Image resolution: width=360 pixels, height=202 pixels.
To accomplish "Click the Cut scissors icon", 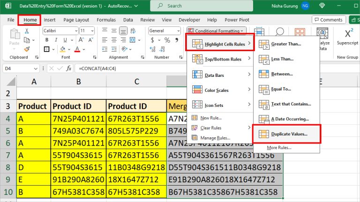I will (x=27, y=31).
